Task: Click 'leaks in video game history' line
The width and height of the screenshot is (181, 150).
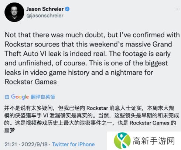Action: point(47,72)
